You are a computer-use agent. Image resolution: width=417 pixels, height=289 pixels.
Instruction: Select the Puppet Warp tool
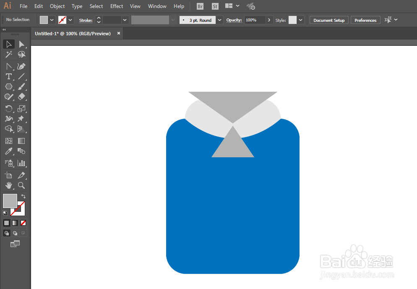coord(8,119)
